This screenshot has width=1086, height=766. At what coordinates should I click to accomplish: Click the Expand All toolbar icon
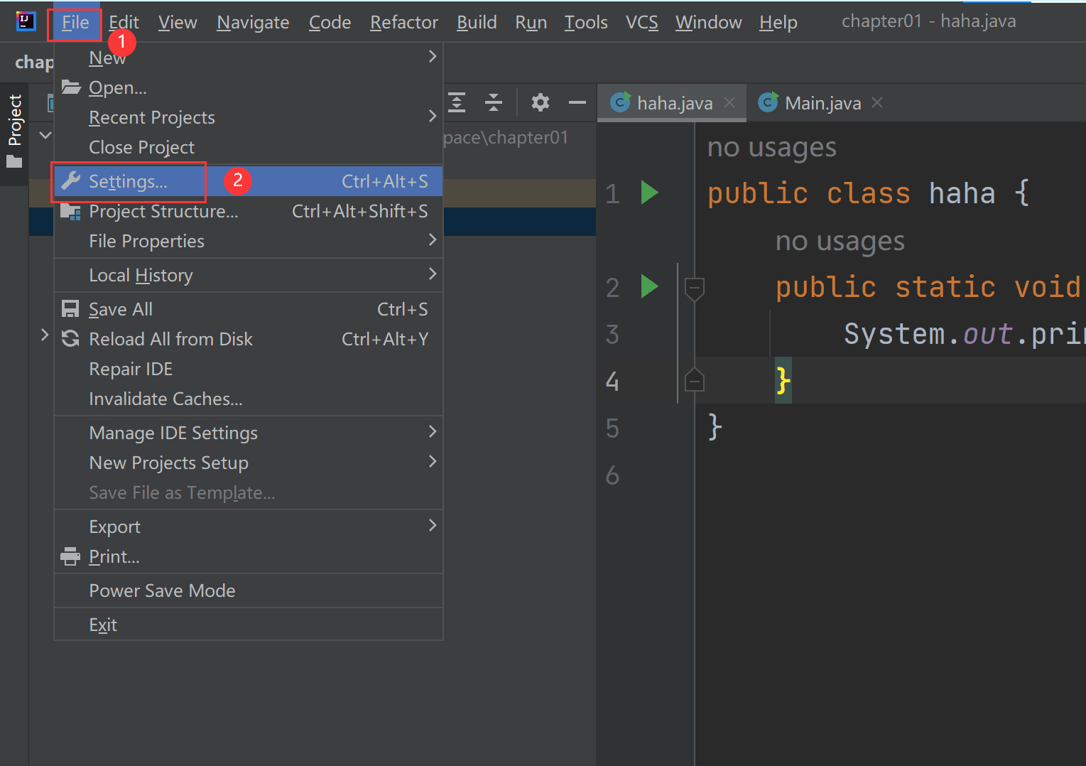[x=457, y=103]
